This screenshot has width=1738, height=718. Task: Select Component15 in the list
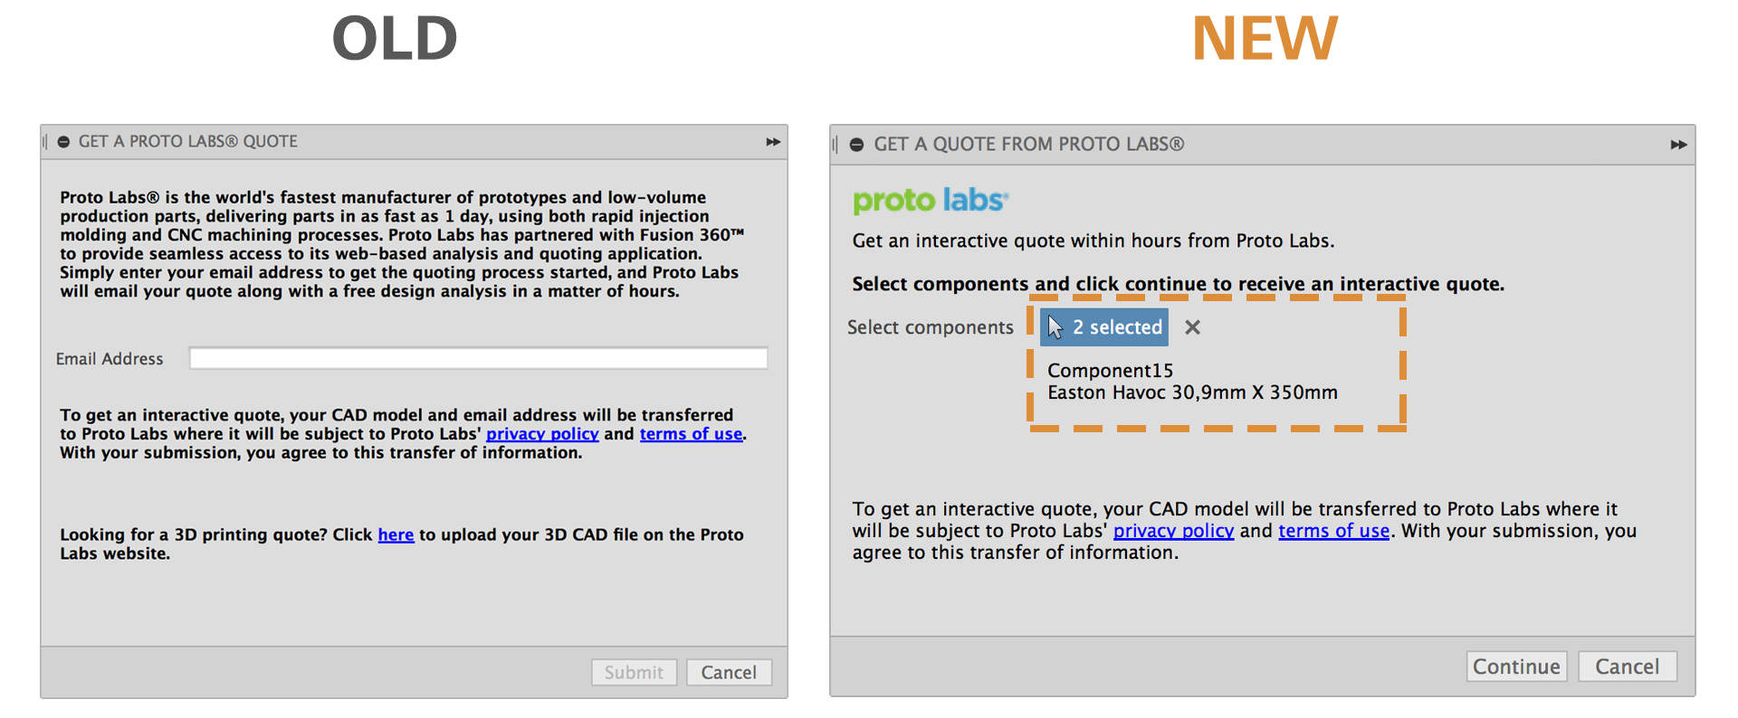click(x=1110, y=371)
